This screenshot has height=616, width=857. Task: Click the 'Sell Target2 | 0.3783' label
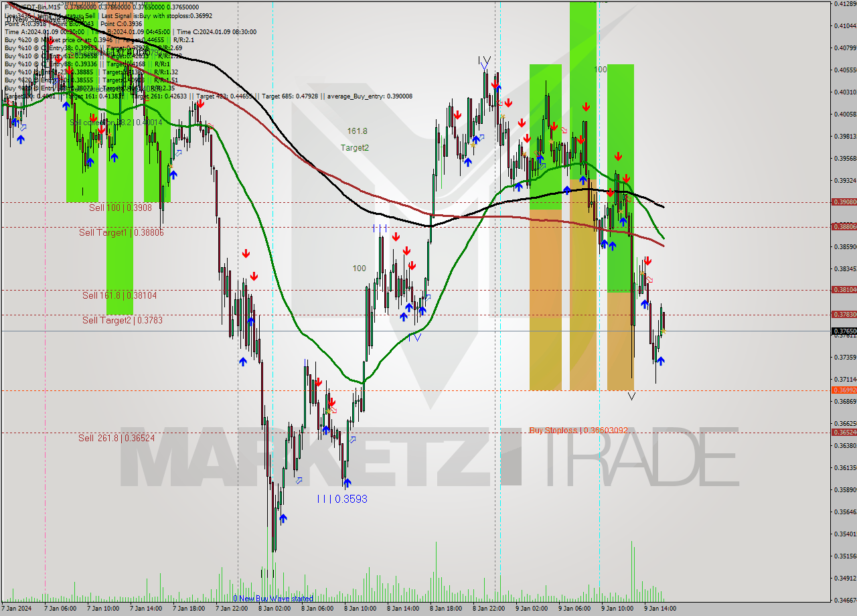[x=123, y=321]
